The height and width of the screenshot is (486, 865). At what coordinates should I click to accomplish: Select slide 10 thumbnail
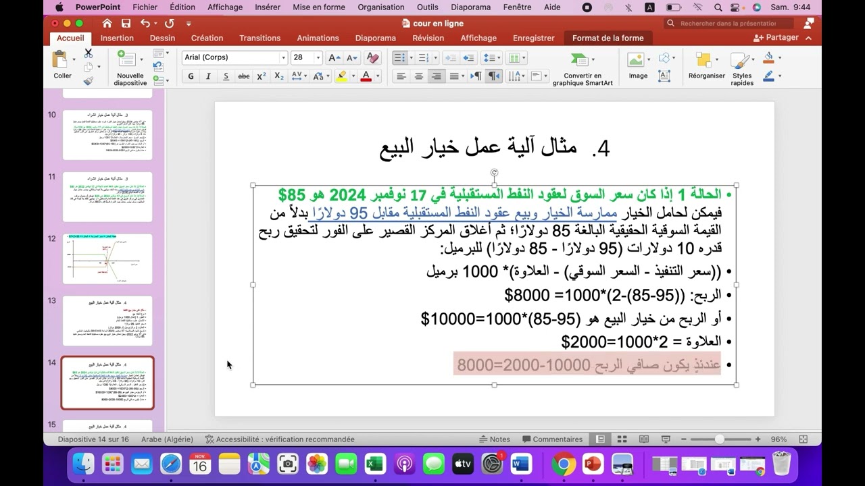107,135
